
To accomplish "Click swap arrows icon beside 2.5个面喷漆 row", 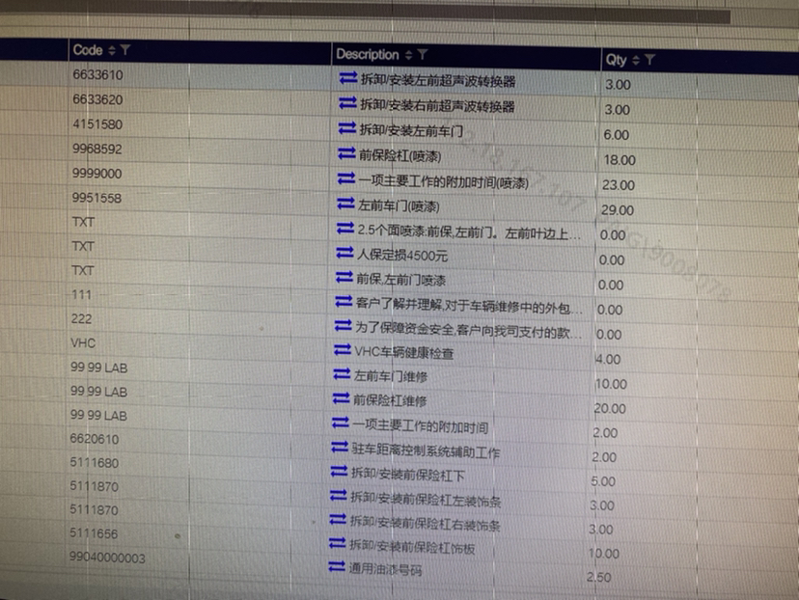I will tap(344, 228).
